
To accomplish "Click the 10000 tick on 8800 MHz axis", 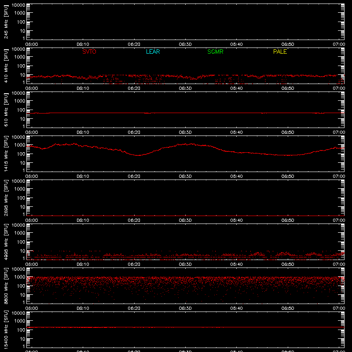I will pos(18,269).
